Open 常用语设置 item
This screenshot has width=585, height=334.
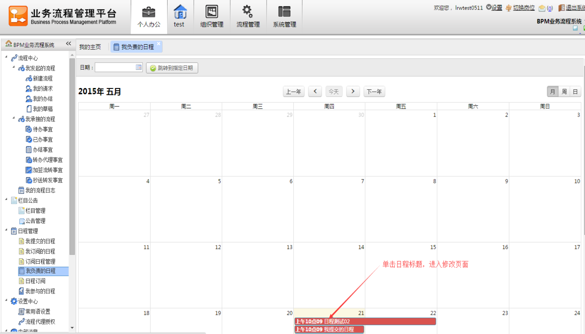click(x=38, y=311)
